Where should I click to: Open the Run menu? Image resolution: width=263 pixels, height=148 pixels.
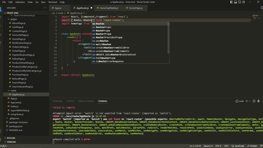pos(43,2)
